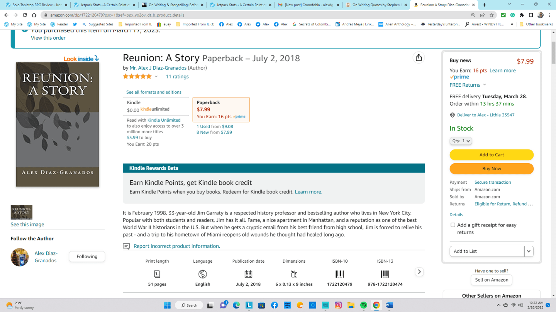
Task: Open See all formats and editions link
Action: (x=153, y=92)
